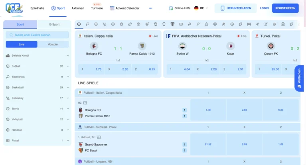306x165 pixels.
Task: Expand the Volleyball category chevron
Action: (68, 119)
